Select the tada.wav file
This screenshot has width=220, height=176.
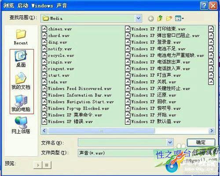pos(55,82)
